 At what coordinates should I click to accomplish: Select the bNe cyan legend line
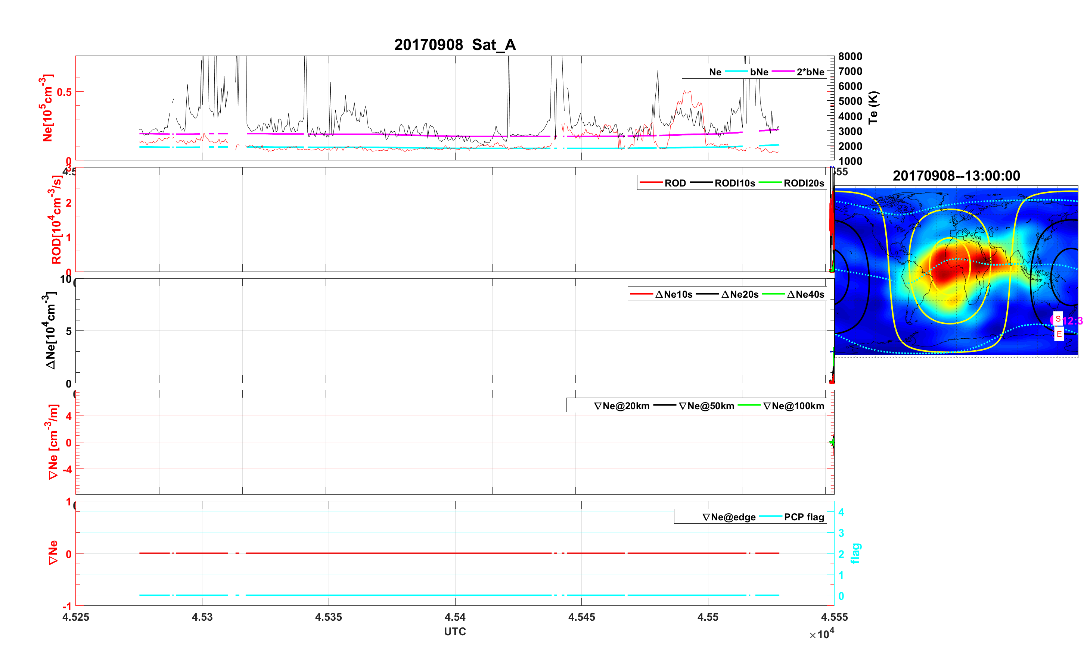coord(736,71)
